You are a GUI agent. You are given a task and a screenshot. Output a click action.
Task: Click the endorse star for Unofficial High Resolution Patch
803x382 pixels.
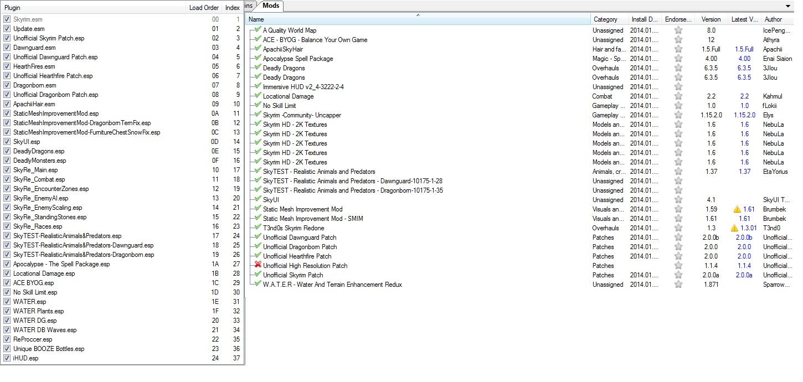[678, 266]
